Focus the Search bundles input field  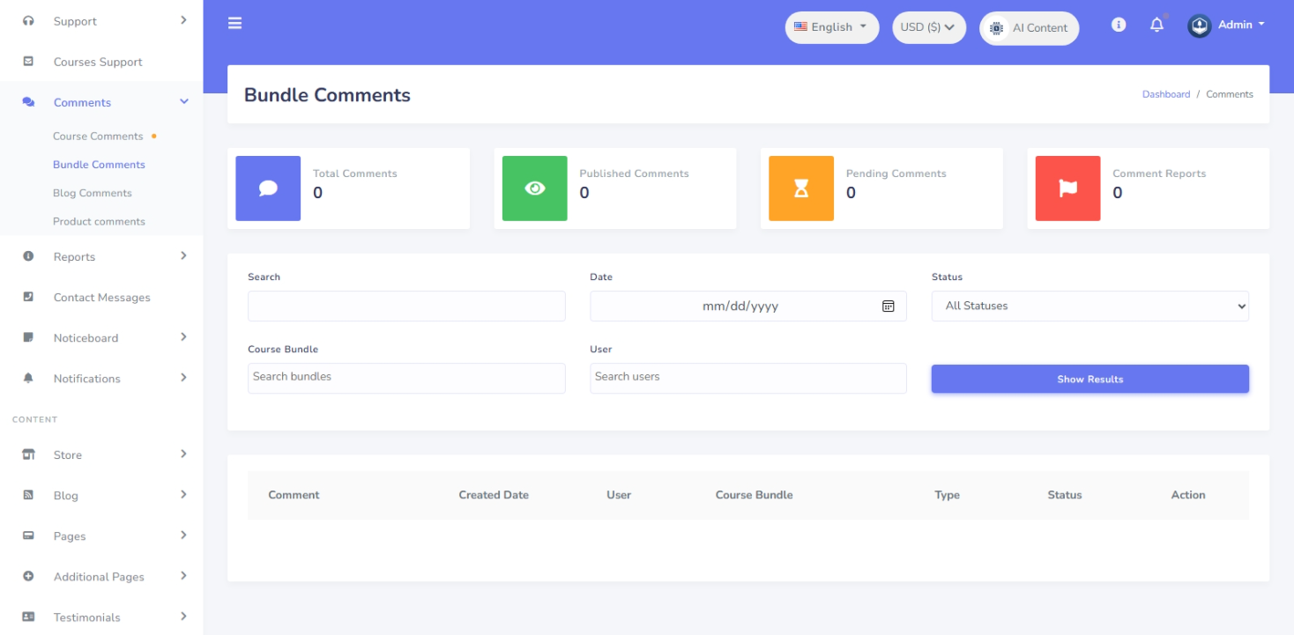click(406, 378)
